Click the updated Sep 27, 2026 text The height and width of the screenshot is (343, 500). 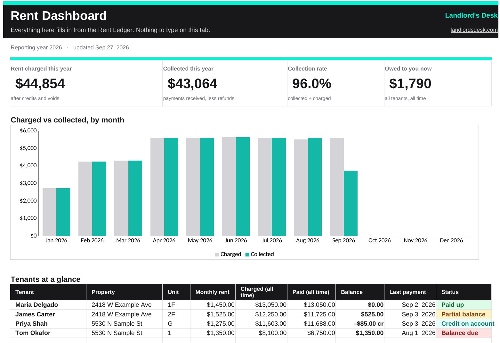[101, 47]
